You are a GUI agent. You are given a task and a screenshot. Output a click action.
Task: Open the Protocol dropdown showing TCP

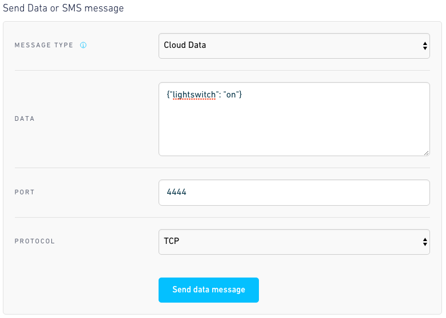(x=294, y=242)
